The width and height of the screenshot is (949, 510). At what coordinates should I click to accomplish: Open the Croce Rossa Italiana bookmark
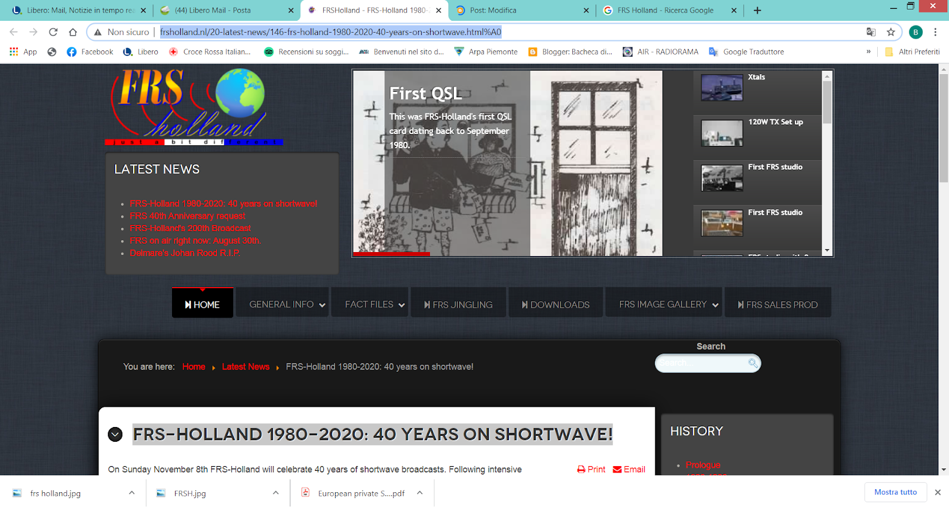pos(209,52)
